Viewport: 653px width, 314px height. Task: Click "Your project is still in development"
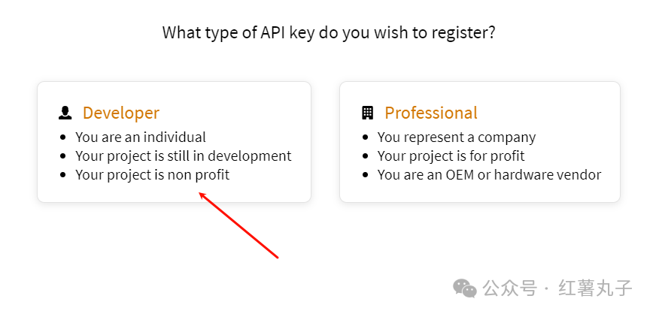[184, 156]
